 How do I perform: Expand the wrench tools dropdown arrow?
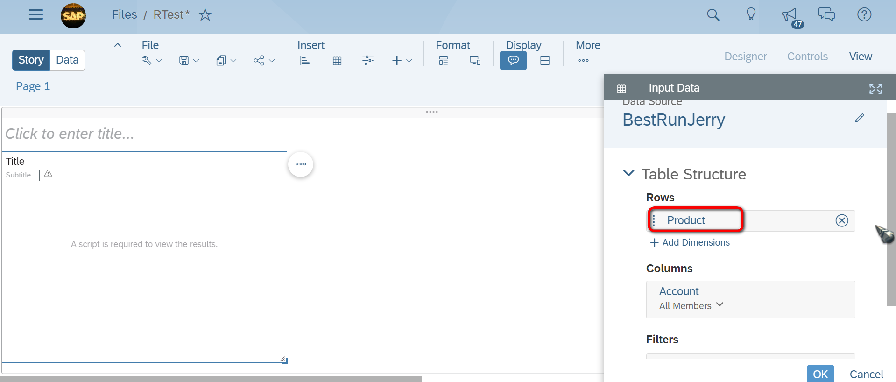(159, 61)
